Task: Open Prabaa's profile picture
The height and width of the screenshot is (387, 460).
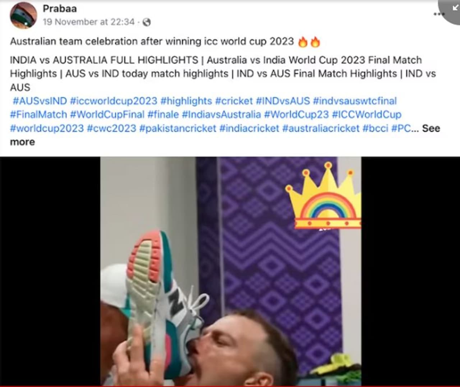Action: point(23,15)
